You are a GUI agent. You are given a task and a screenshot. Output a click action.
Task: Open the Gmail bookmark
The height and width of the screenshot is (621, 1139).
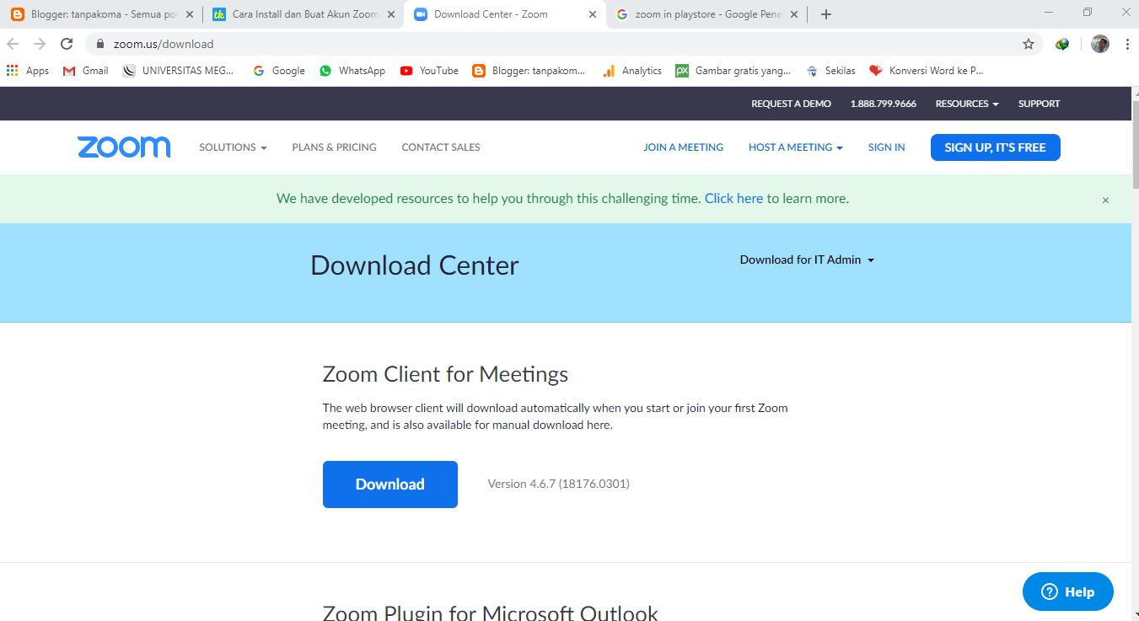86,71
